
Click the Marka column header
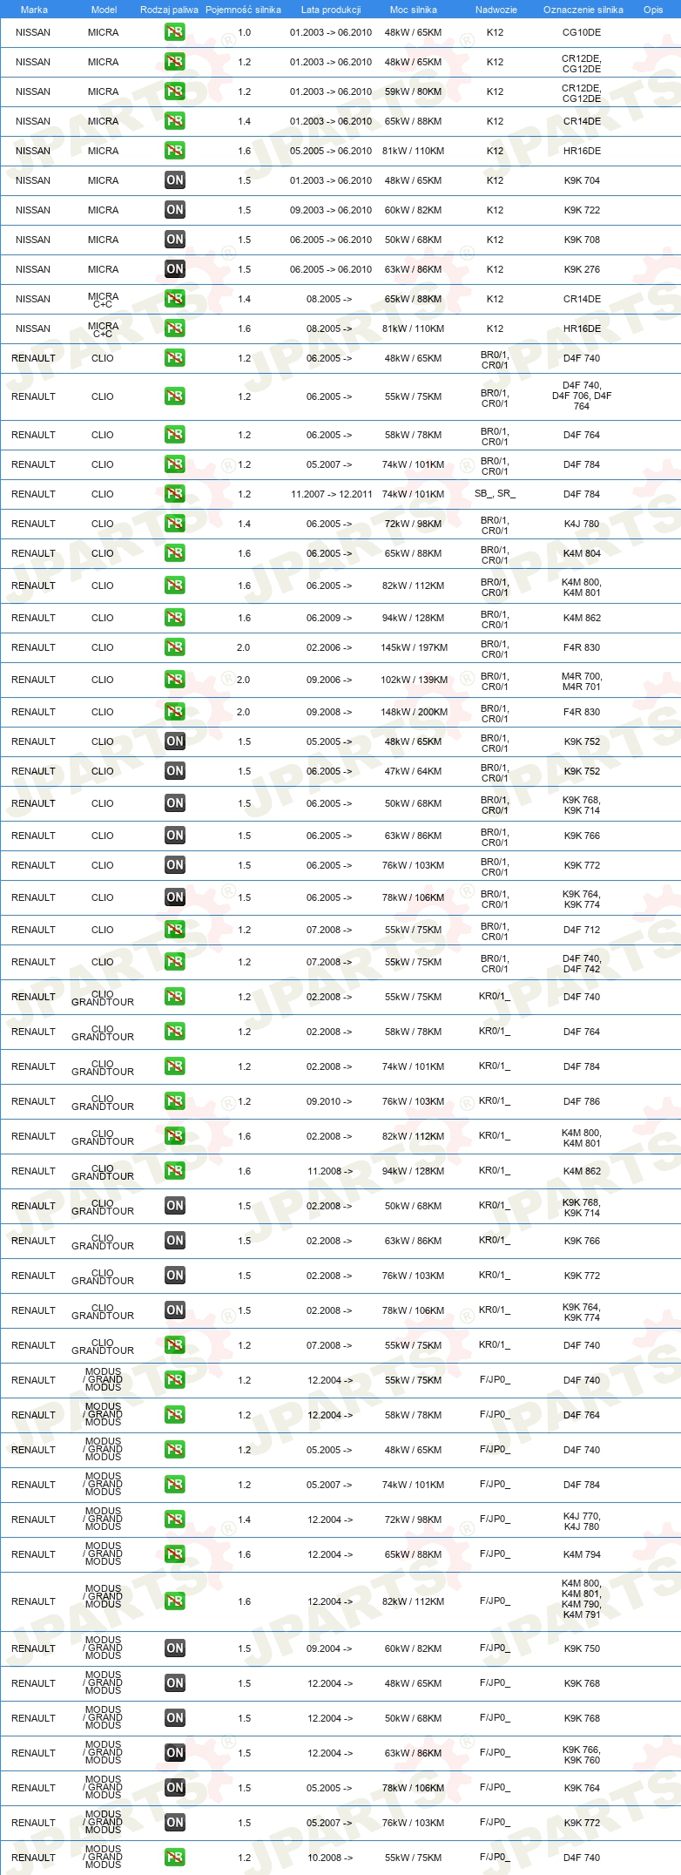point(34,10)
